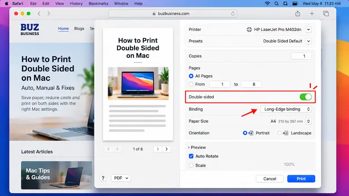This screenshot has height=196, width=349.
Task: Open the Blogs link on website
Action: click(x=79, y=29)
